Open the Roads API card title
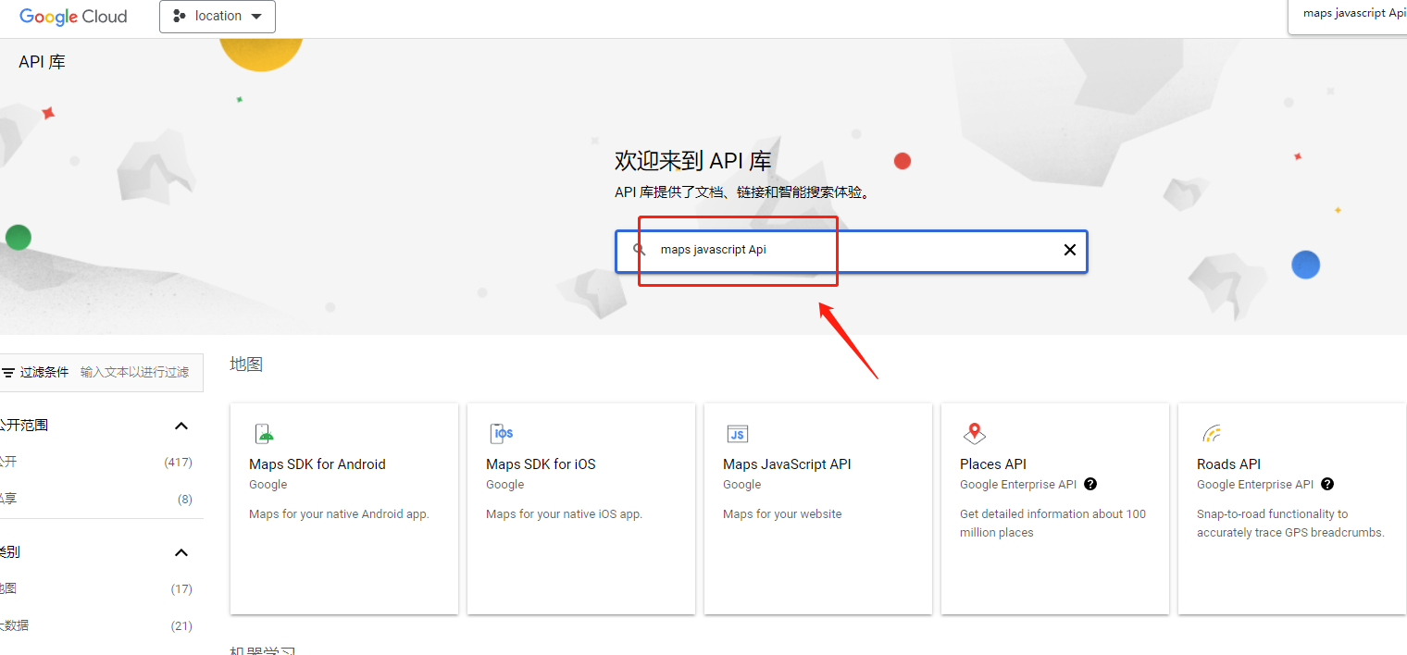This screenshot has height=655, width=1407. click(x=1229, y=464)
